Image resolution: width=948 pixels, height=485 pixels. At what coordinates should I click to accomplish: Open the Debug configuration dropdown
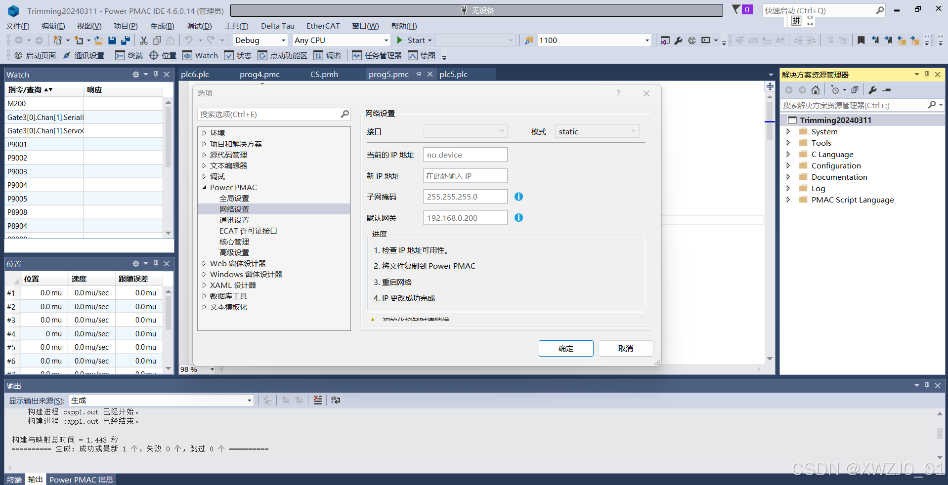pyautogui.click(x=282, y=40)
